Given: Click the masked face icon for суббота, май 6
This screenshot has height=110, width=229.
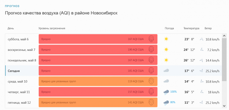Looking at the screenshot, I should pyautogui.click(x=151, y=39).
